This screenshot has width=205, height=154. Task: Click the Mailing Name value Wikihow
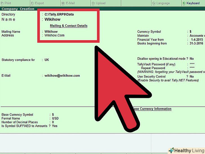(51, 32)
